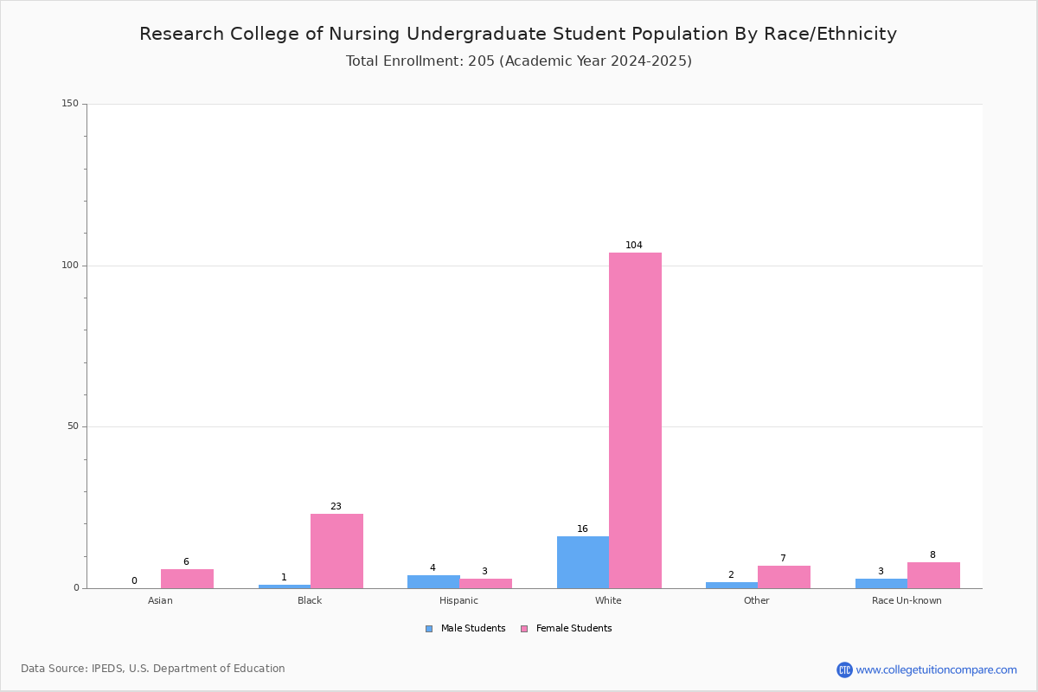Toggle the Male Students legend item
This screenshot has height=692, width=1038.
pos(465,629)
